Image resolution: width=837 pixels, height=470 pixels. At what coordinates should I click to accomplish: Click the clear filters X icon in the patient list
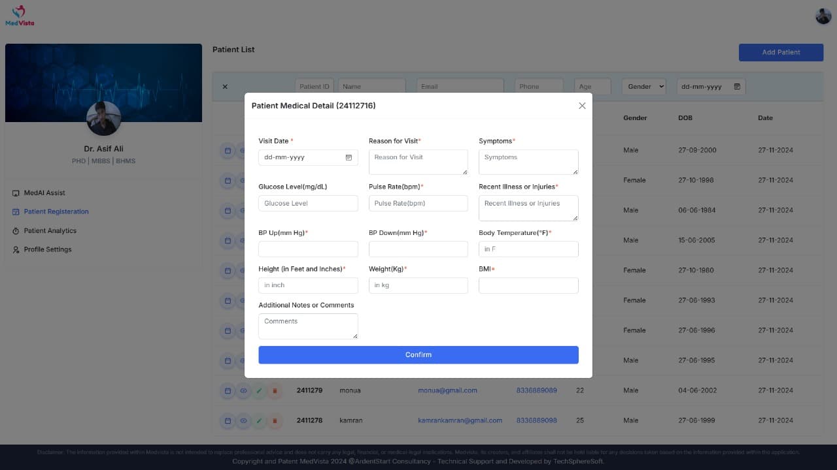click(225, 87)
